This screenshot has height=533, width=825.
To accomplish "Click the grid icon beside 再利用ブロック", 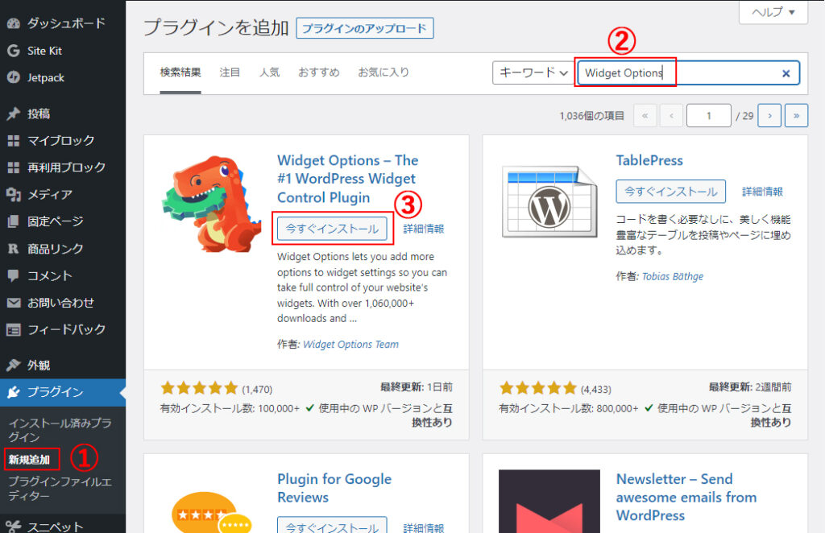I will click(x=14, y=167).
